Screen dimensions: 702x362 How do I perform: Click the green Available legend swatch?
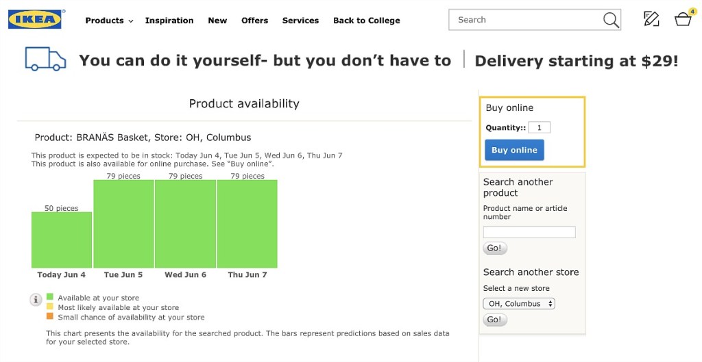point(50,297)
